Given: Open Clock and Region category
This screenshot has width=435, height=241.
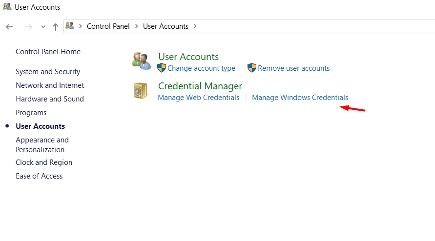Looking at the screenshot, I should [x=44, y=162].
